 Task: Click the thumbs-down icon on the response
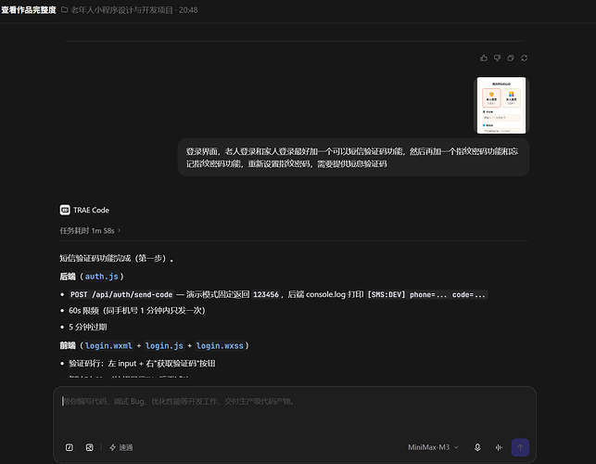[x=497, y=58]
